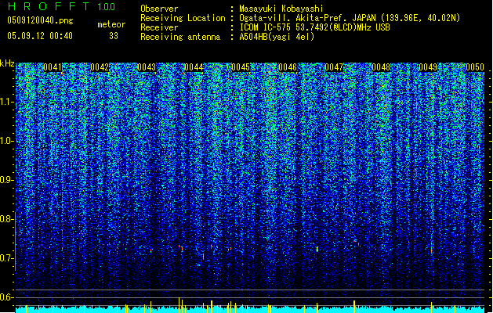Click the Ogata-vill. Akita-Pref. JAPAN location text
Viewport: 493px width, 313px height.
(350, 18)
